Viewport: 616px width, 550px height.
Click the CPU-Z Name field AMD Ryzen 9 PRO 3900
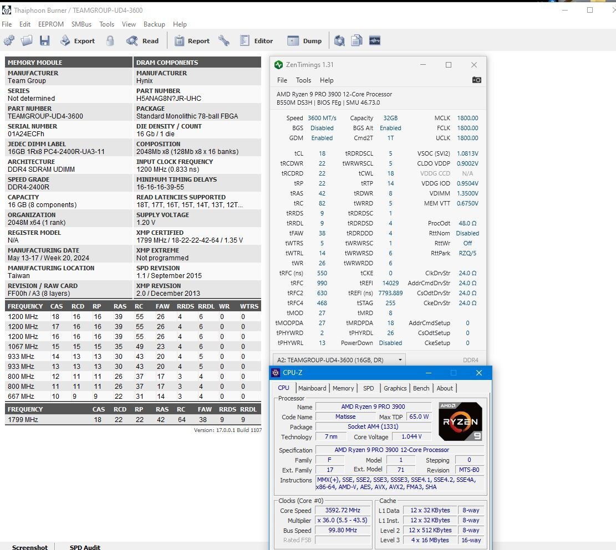coord(373,407)
